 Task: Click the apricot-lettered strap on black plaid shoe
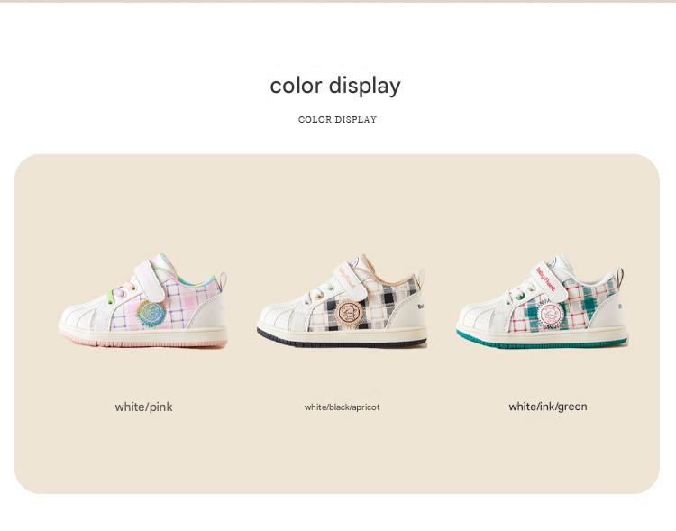click(x=352, y=280)
